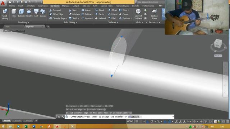The width and height of the screenshot is (230, 129).
Task: Choose the Distance option in command line
Action: pyautogui.click(x=134, y=117)
